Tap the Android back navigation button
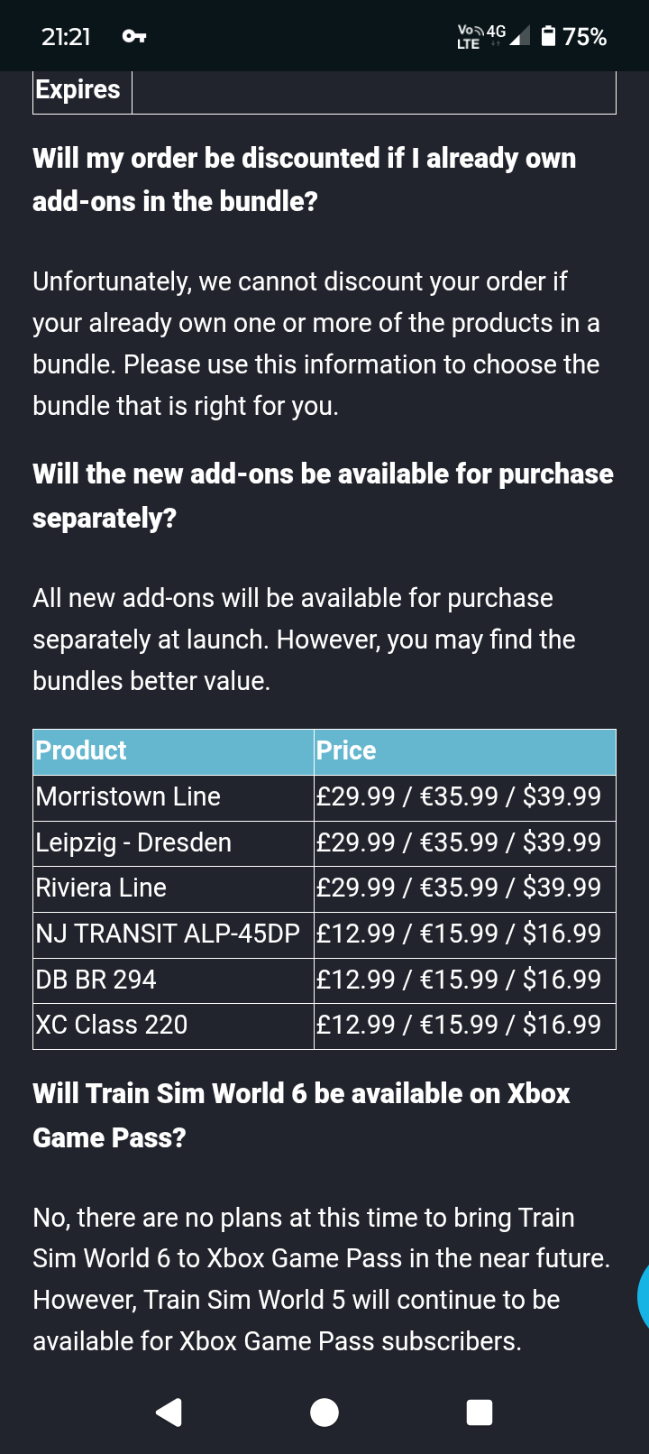Image resolution: width=649 pixels, height=1454 pixels. (169, 1412)
